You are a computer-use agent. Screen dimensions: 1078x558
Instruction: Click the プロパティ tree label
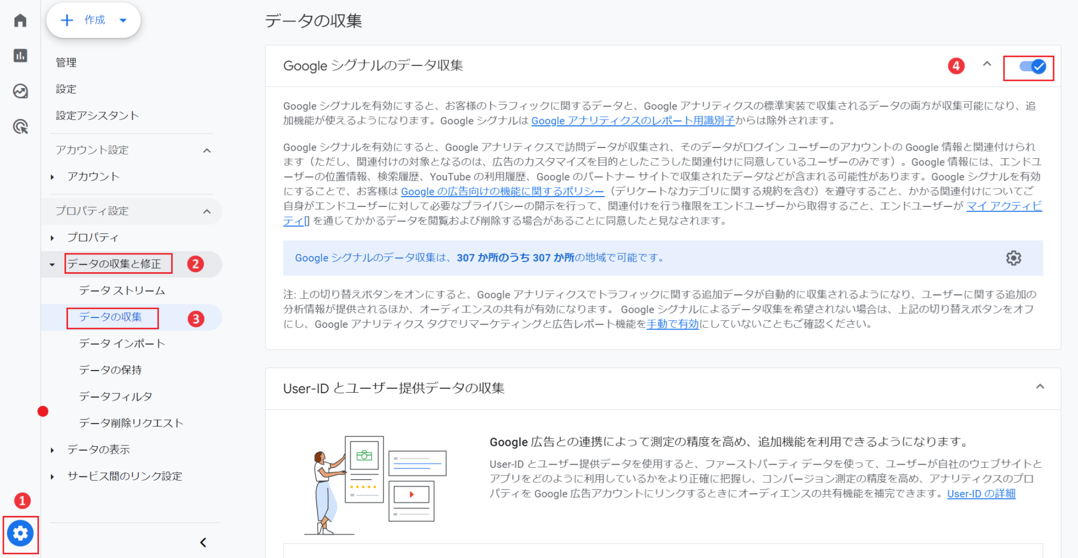coord(93,238)
